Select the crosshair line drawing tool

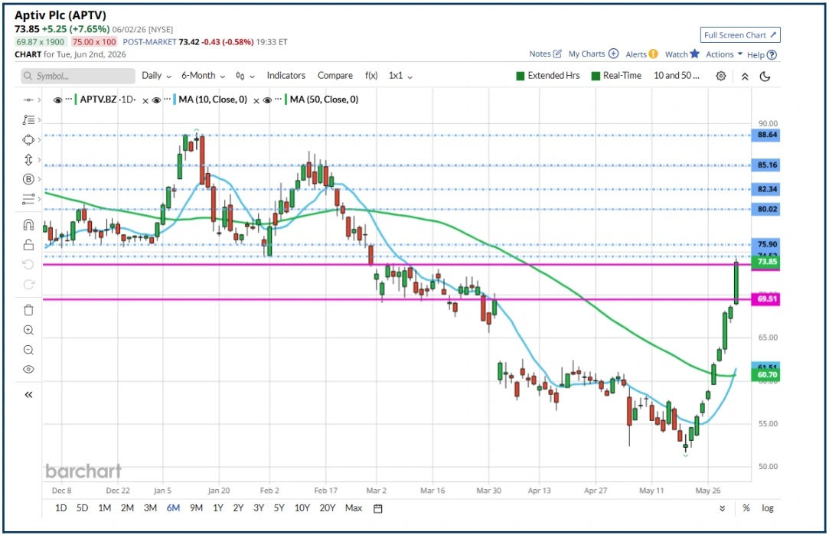pos(28,99)
